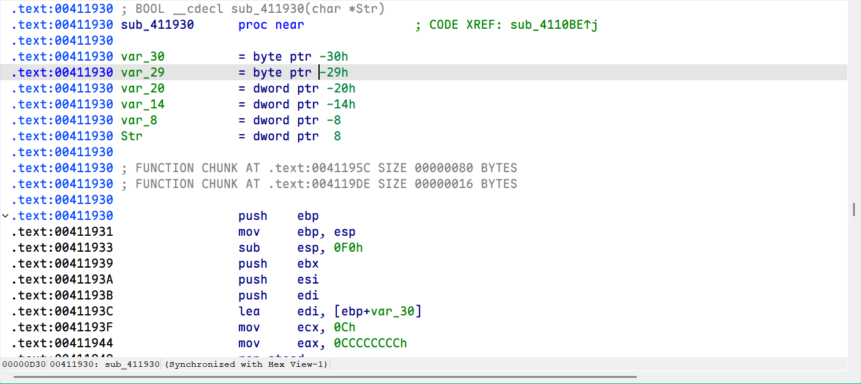Click the 0CCCCCCCCh constant operand

[x=370, y=343]
